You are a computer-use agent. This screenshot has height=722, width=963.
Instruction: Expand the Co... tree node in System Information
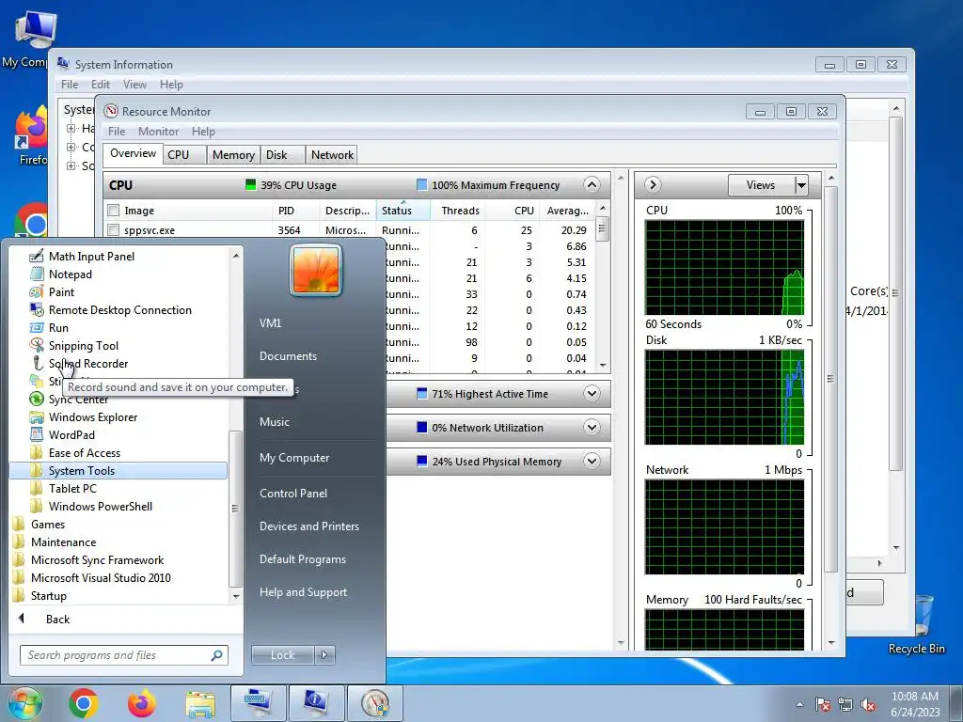pos(71,148)
